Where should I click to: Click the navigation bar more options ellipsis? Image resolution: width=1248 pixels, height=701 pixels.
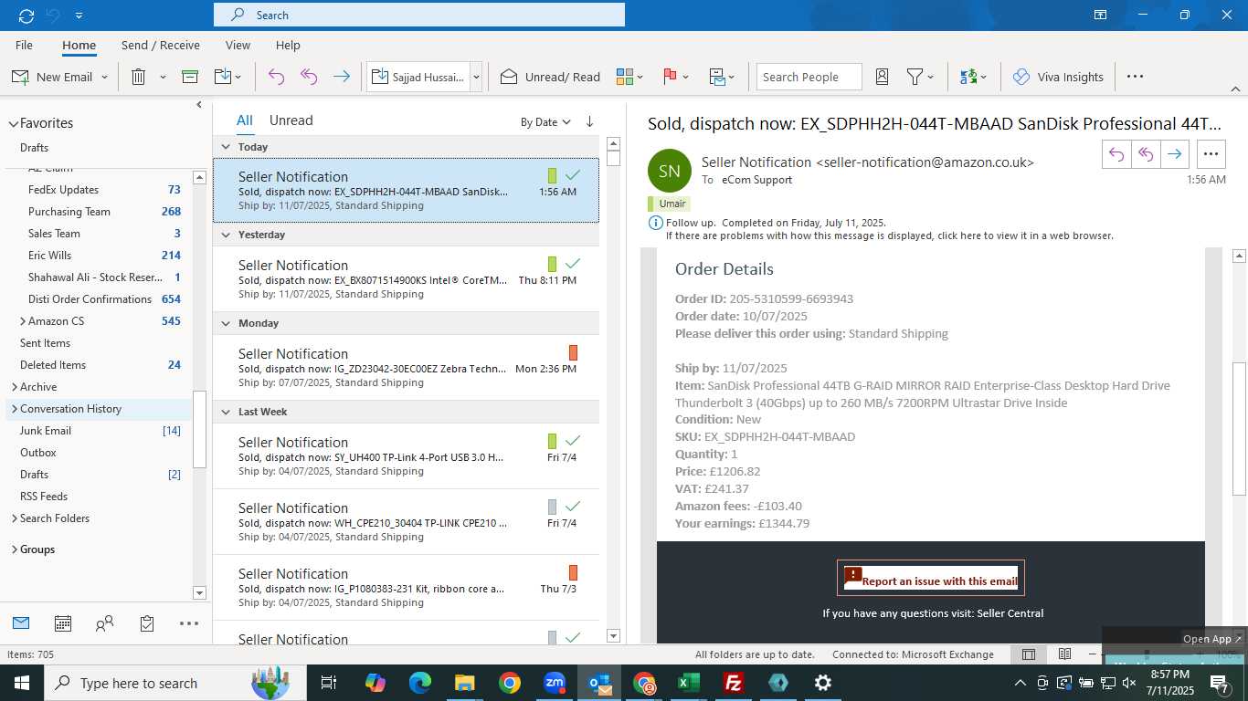point(189,623)
